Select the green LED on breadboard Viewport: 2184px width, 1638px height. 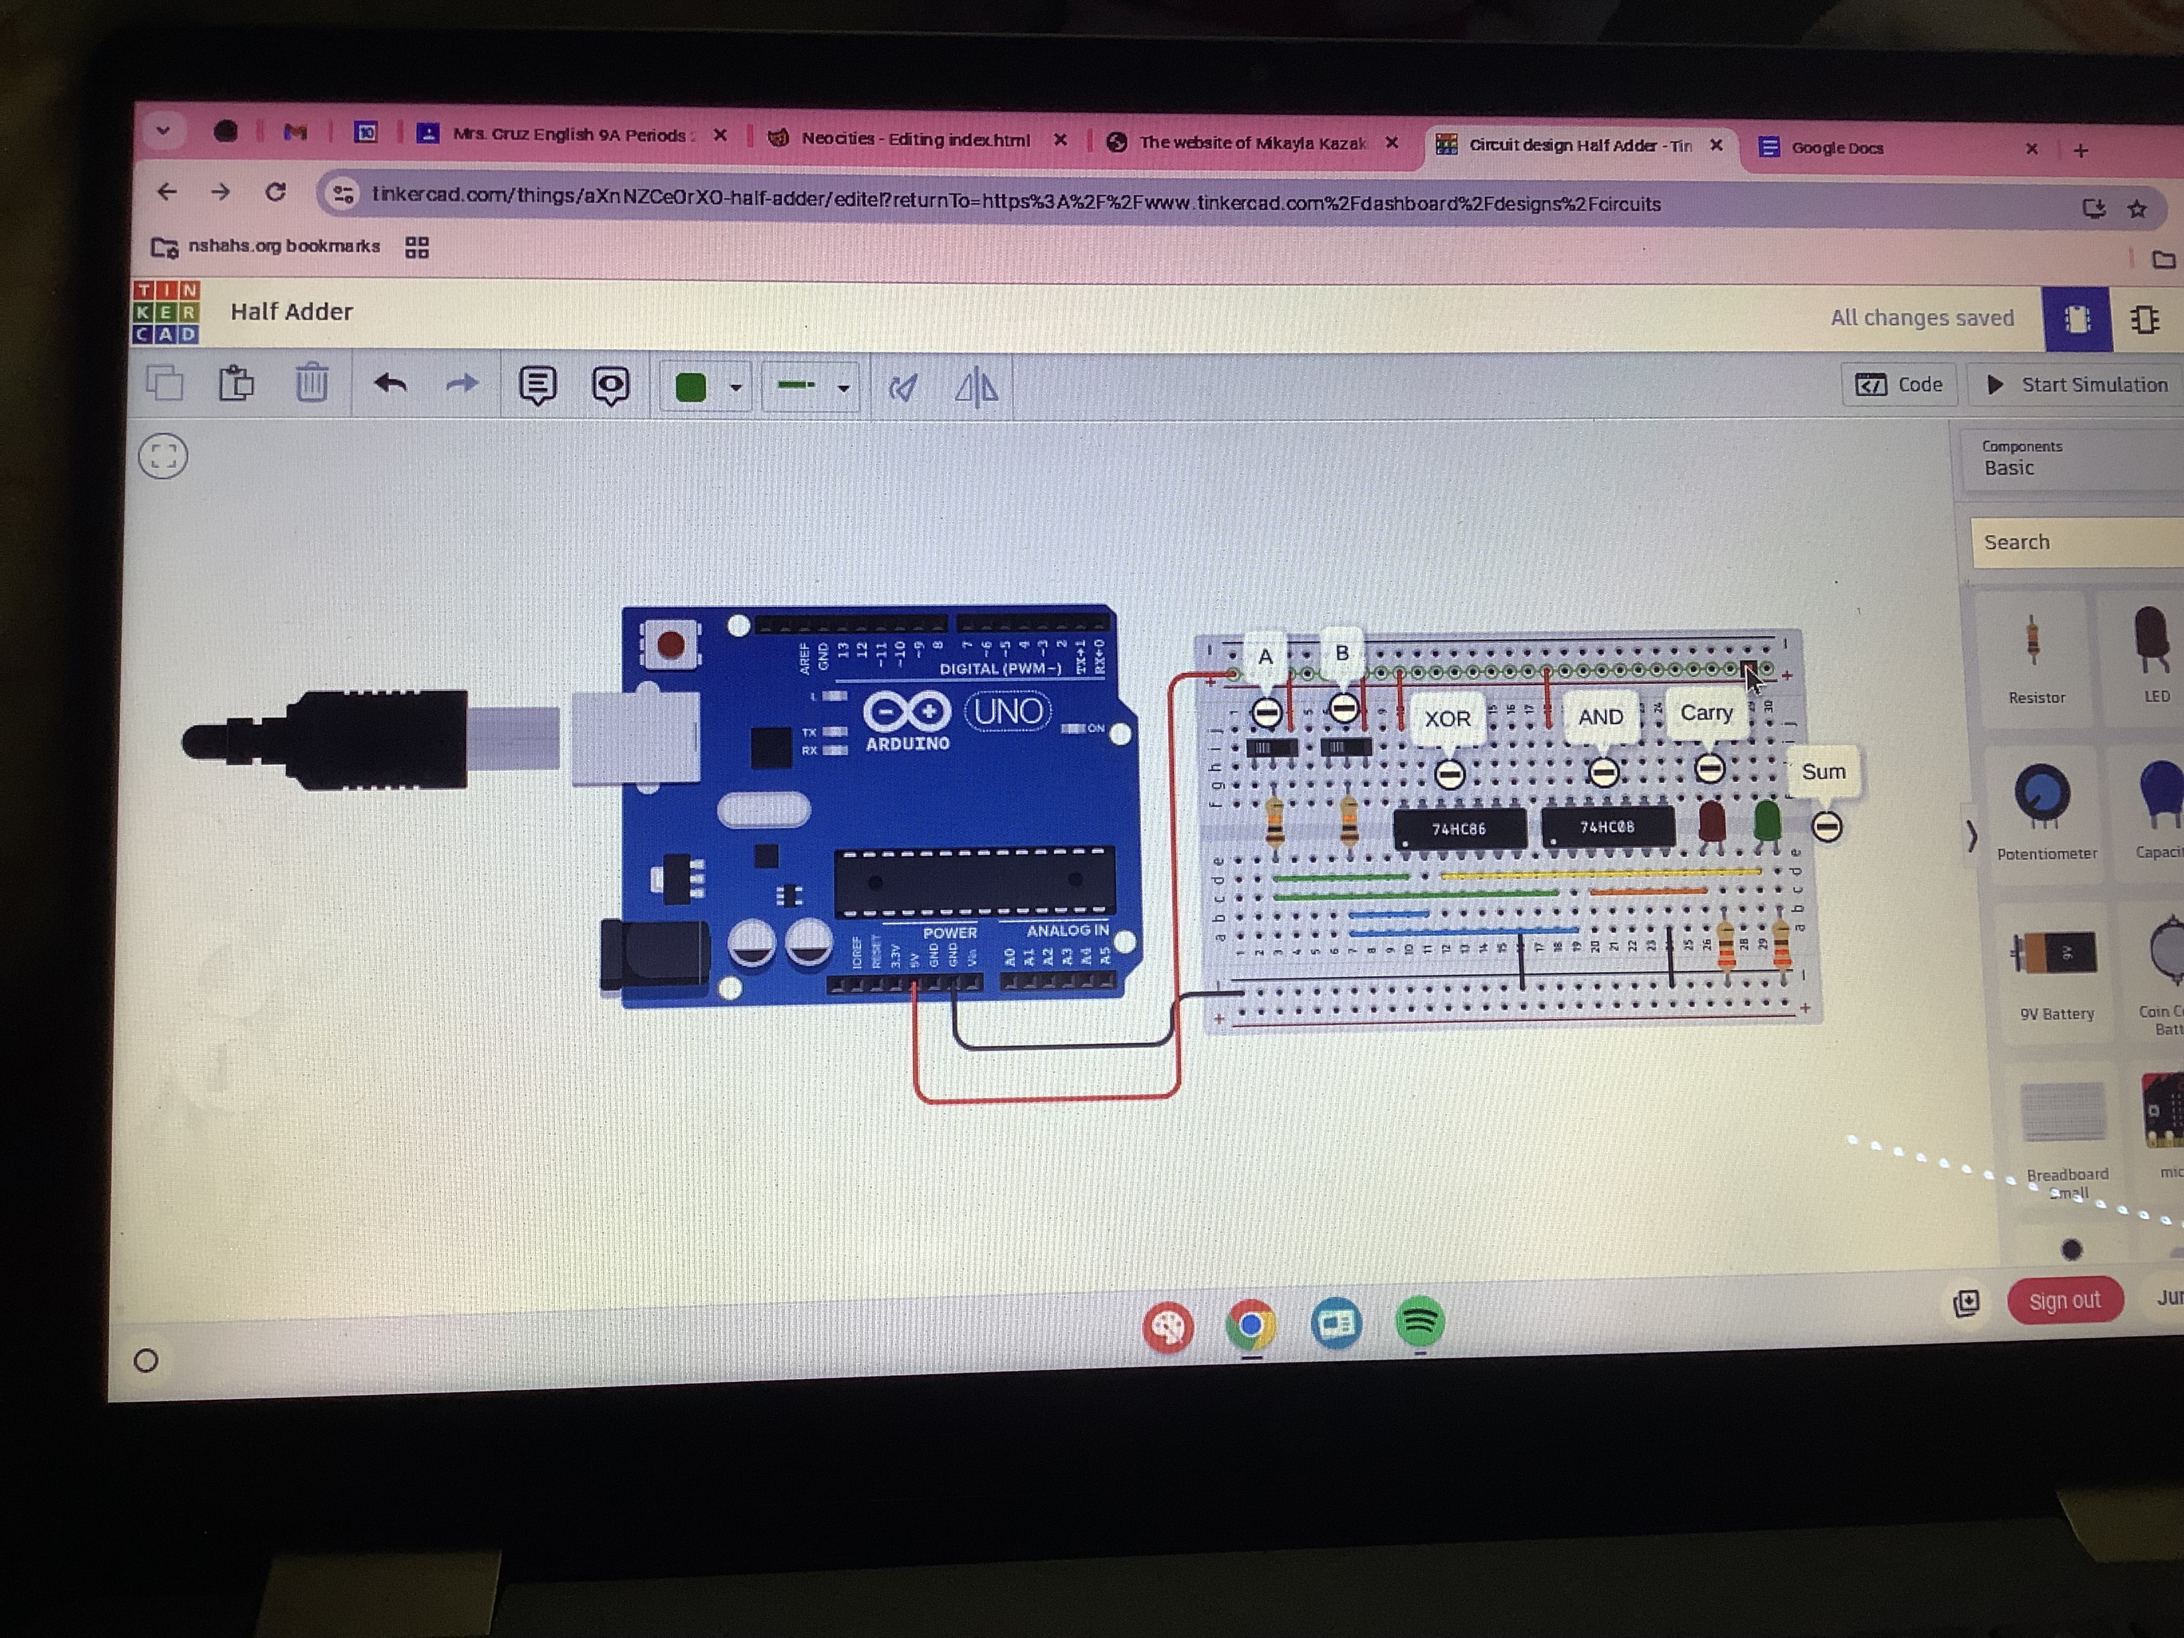tap(1766, 822)
